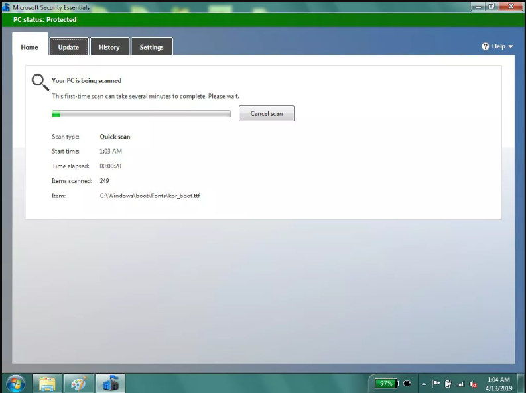This screenshot has width=526, height=393.
Task: Click the 'Start time:' label
Action: (66, 151)
